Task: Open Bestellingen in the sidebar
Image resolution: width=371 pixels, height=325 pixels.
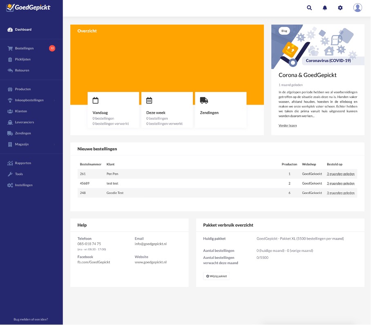Action: point(24,48)
